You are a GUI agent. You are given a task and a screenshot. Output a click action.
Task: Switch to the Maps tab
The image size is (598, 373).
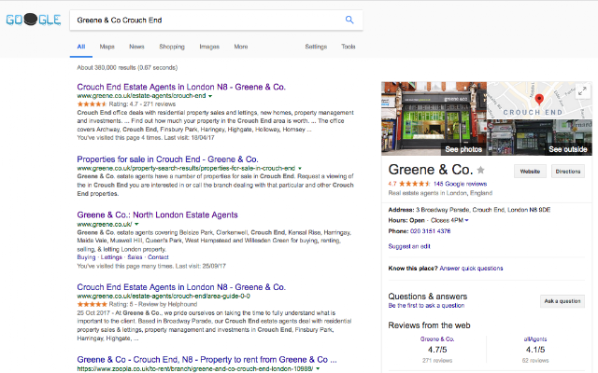point(107,47)
